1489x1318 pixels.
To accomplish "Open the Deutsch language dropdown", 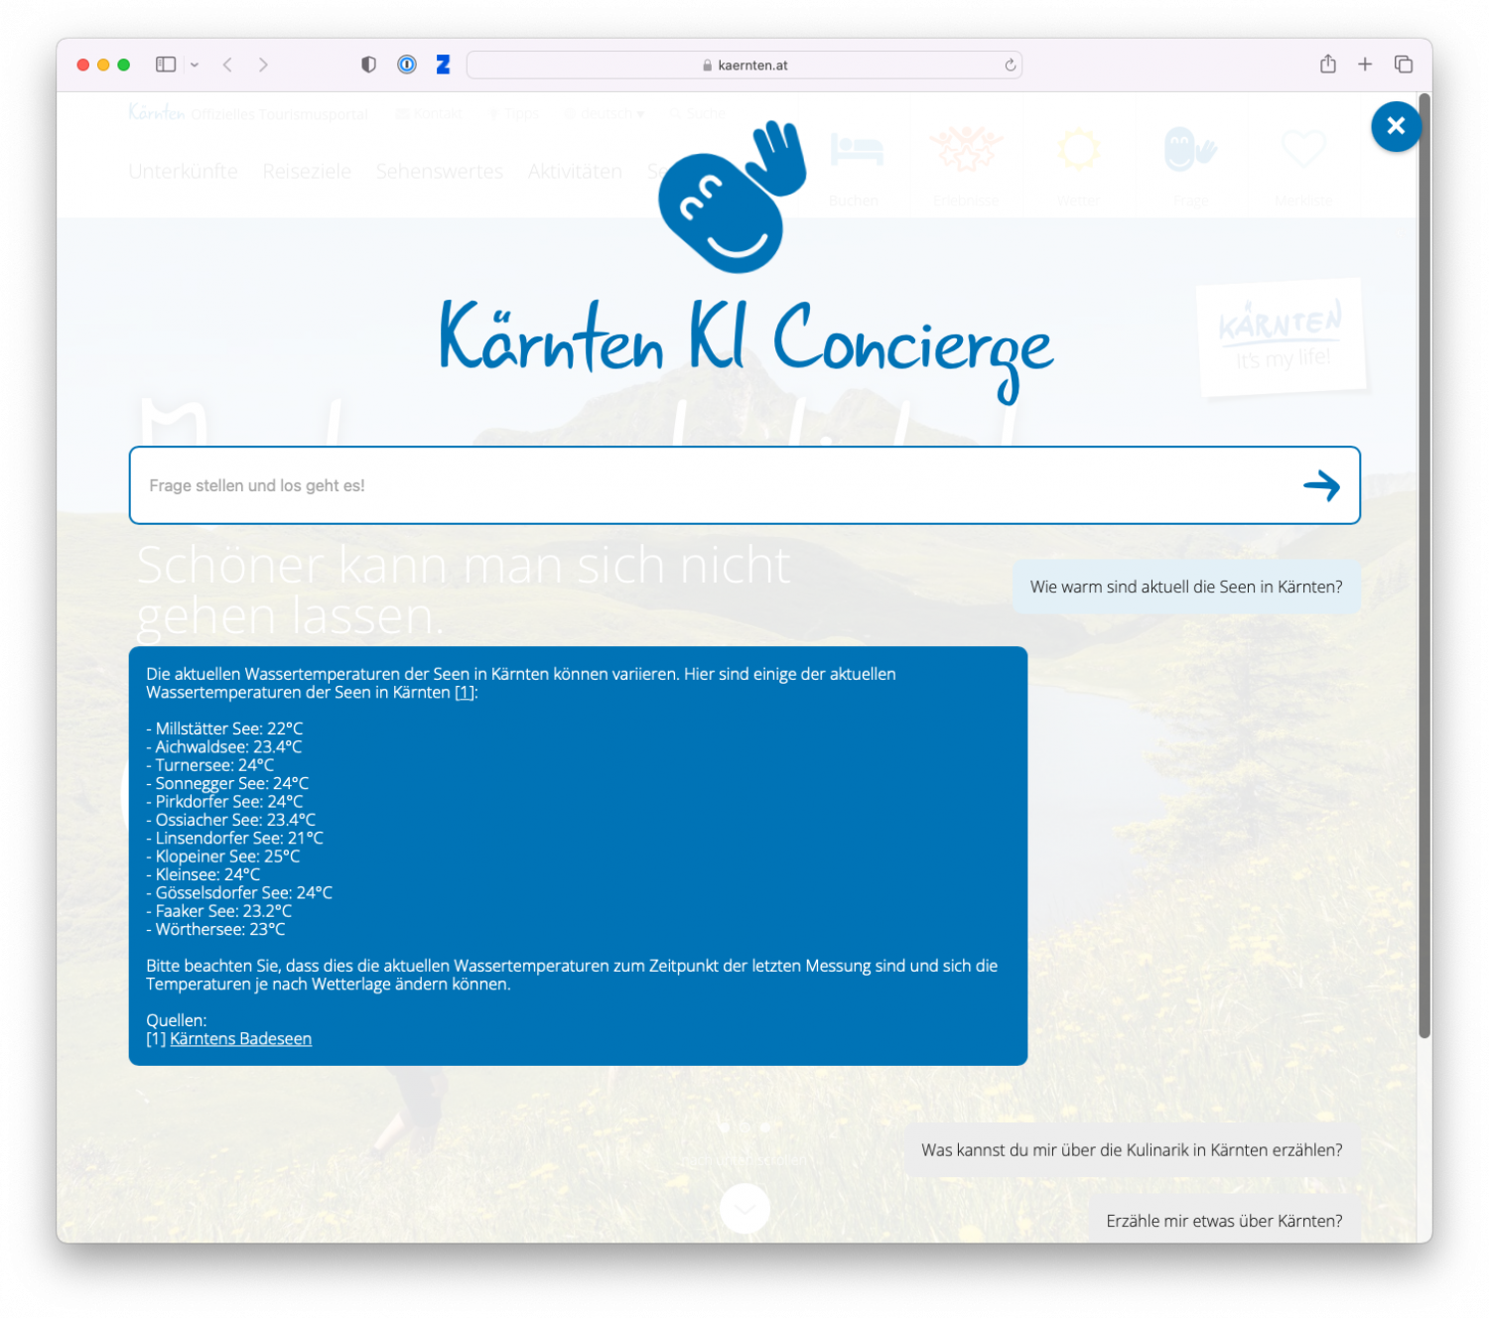I will (605, 114).
